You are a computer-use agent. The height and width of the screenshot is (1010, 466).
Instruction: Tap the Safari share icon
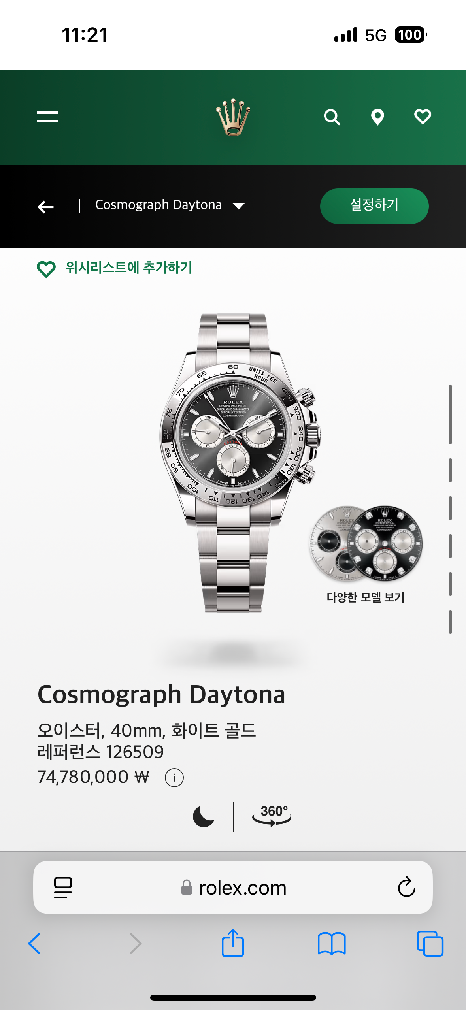pos(233,943)
